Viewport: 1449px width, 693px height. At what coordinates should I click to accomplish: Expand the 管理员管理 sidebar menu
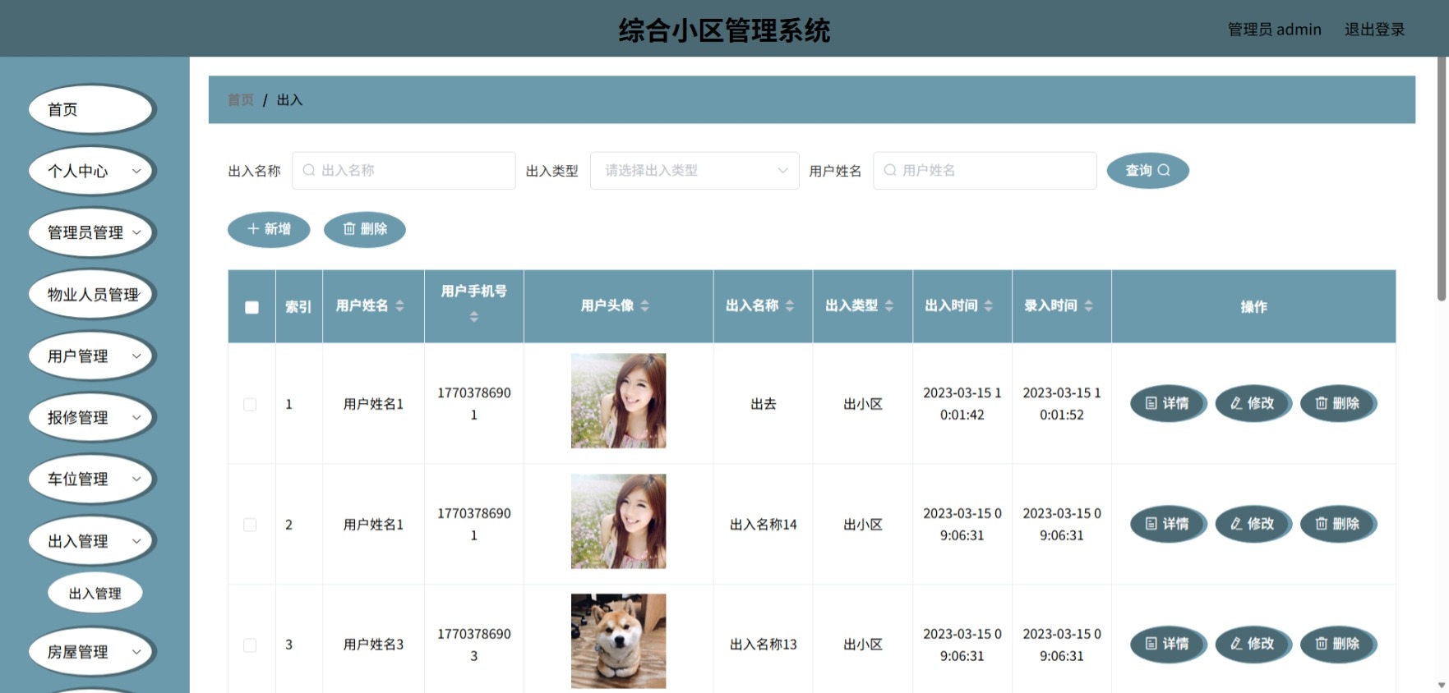click(x=92, y=232)
